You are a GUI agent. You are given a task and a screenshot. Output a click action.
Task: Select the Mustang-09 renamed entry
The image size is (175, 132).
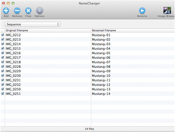[101, 71]
